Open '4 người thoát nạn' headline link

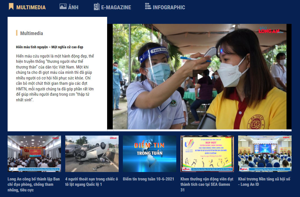point(91,182)
